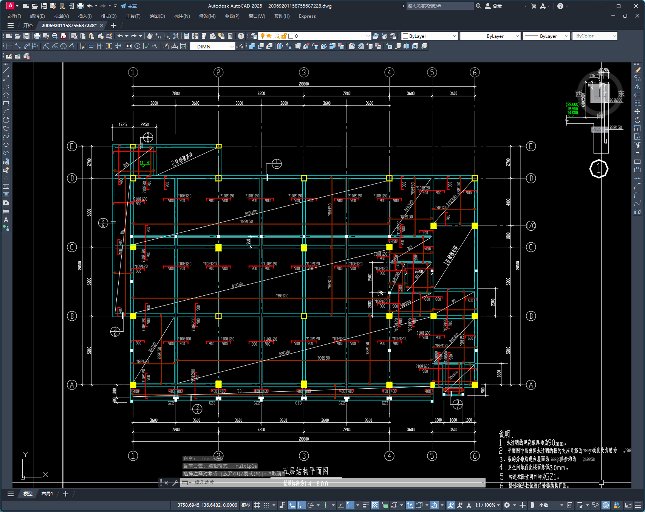Viewport: 645px width, 512px height.
Task: Select the Linear dimension tool
Action: coord(9,46)
